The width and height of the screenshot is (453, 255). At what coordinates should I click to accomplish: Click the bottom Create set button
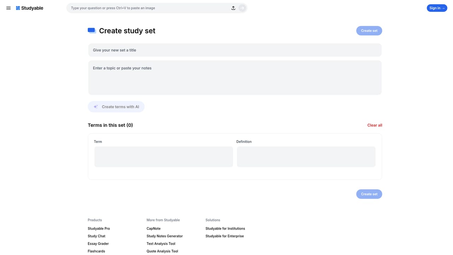click(x=369, y=194)
